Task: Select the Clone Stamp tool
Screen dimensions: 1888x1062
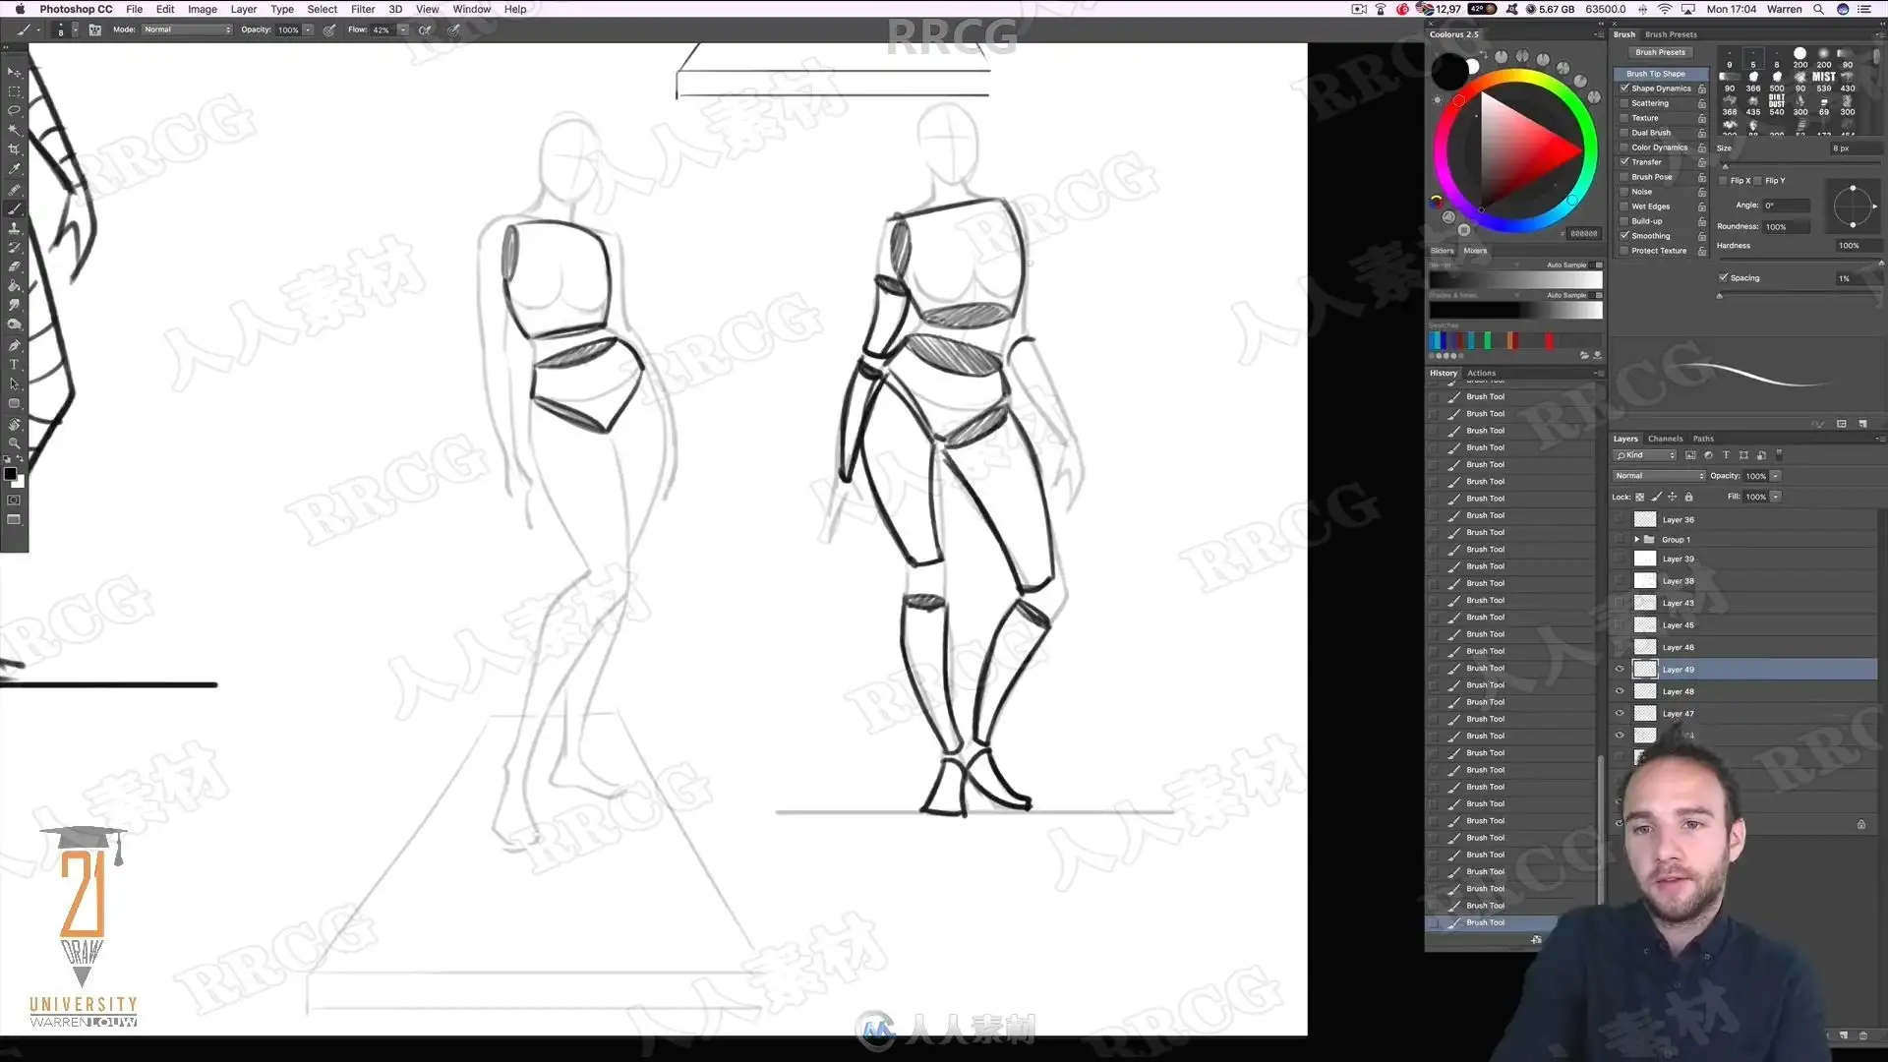Action: pos(14,228)
